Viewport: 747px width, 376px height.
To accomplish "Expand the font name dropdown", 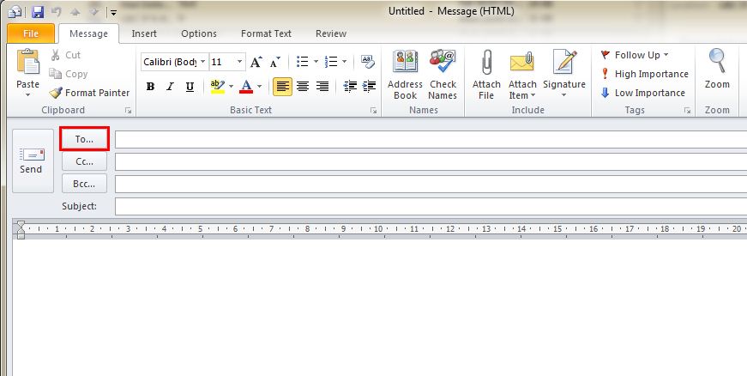I will [x=202, y=62].
